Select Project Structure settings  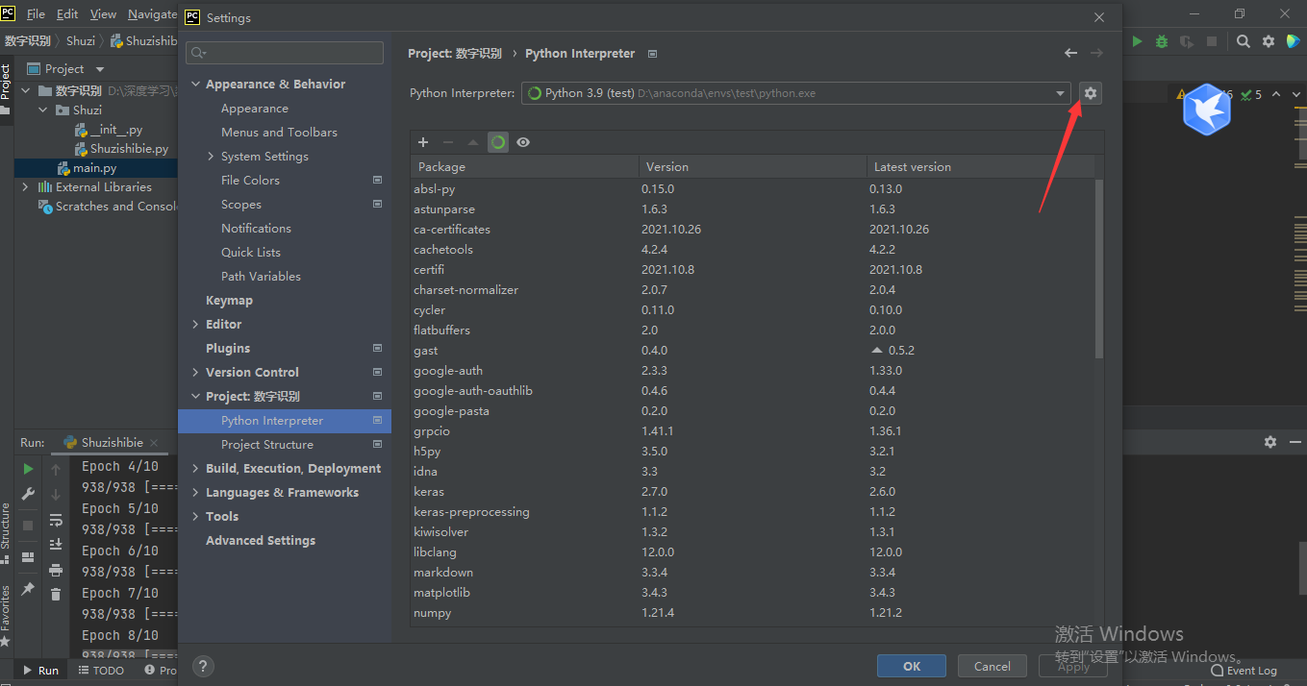(267, 445)
